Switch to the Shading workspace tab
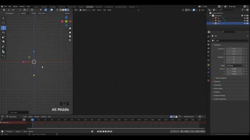This screenshot has height=140, width=250. tap(81, 7)
